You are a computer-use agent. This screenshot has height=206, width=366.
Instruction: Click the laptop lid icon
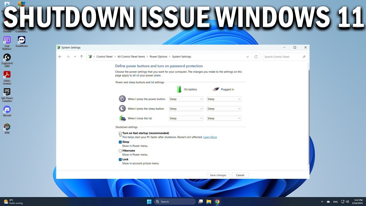tap(122, 118)
